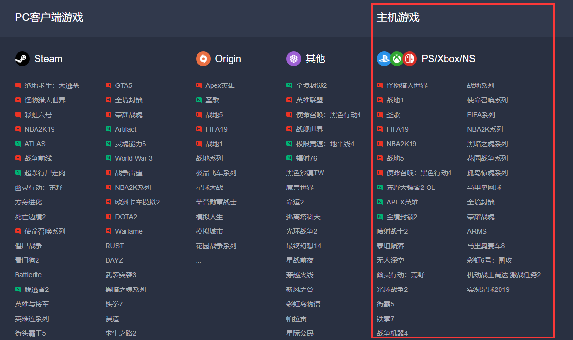Click the 模拟人生 game link
Viewport: 573px width, 340px height.
[209, 217]
